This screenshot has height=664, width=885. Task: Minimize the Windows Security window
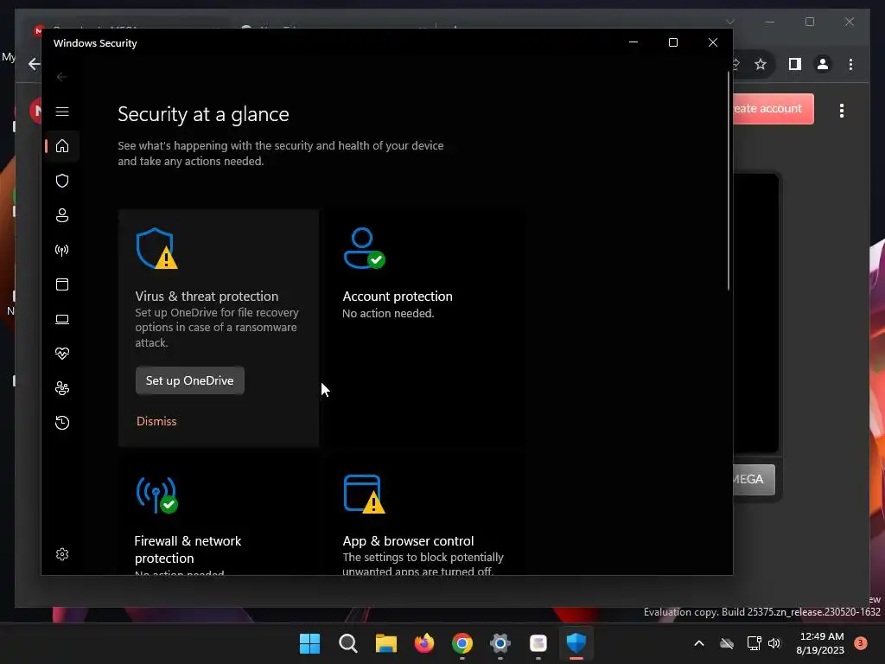point(634,42)
